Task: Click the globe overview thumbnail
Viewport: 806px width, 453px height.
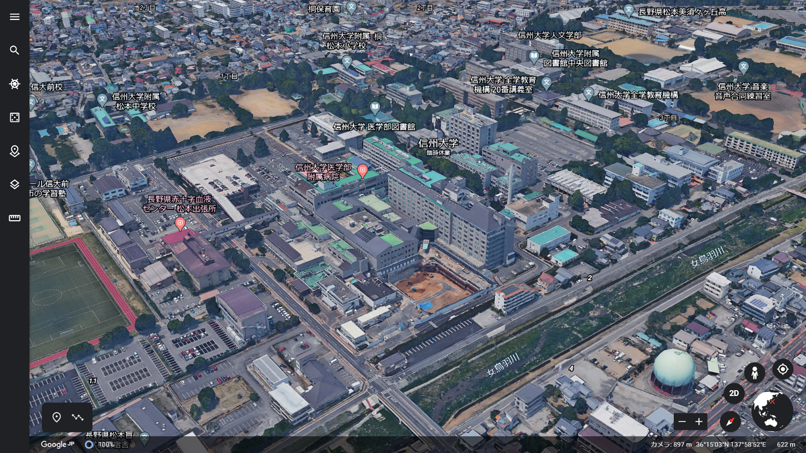Action: (772, 412)
